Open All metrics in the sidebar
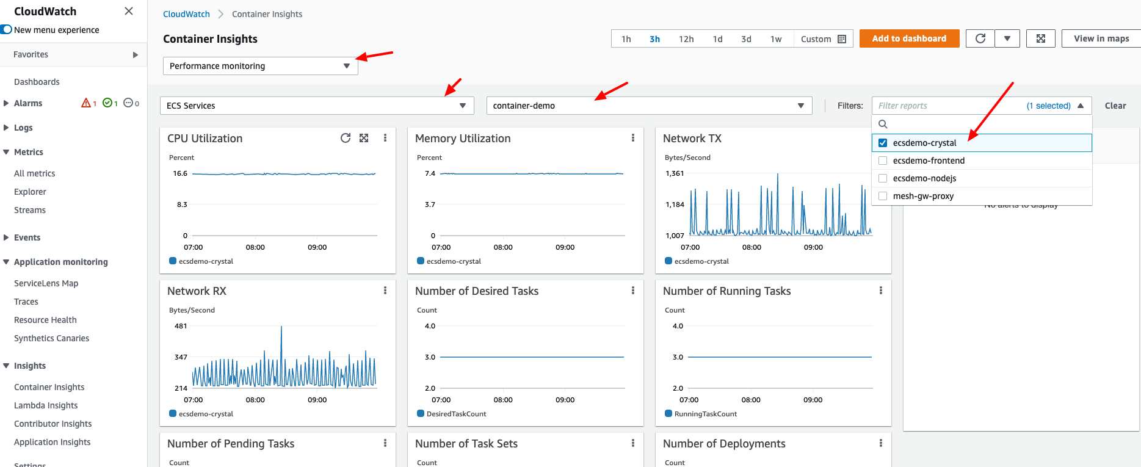The height and width of the screenshot is (467, 1141). pyautogui.click(x=34, y=173)
